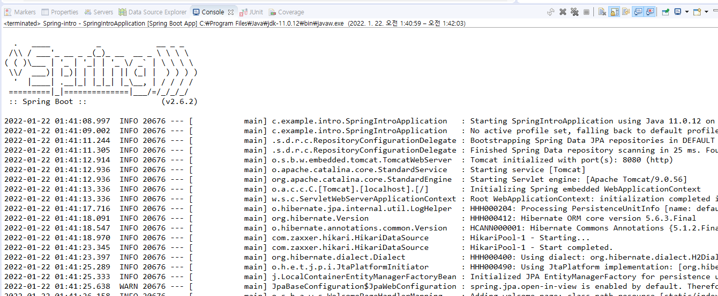Screen dimensions: 718x296
Task: Pin the current console
Action: point(665,12)
